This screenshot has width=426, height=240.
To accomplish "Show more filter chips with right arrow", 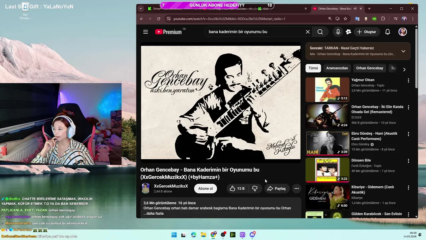I will (x=404, y=69).
